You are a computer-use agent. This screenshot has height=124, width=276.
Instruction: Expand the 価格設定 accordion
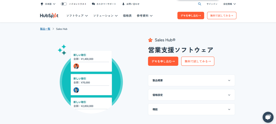[x=192, y=95]
